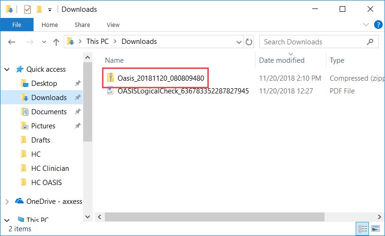Select the OASISLogicalCheck PDF file
The height and width of the screenshot is (236, 385).
point(183,91)
